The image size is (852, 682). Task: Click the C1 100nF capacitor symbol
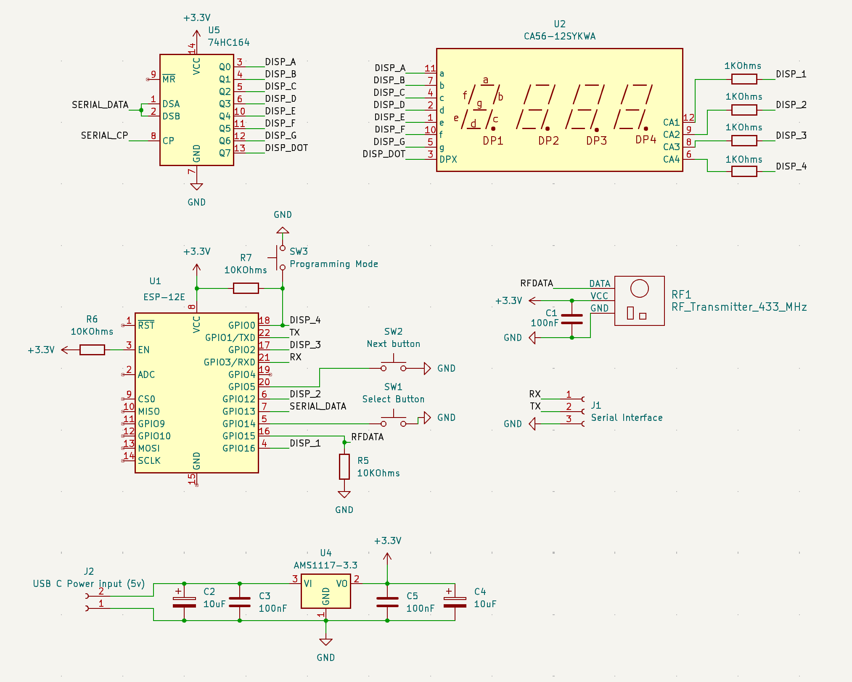coord(572,319)
